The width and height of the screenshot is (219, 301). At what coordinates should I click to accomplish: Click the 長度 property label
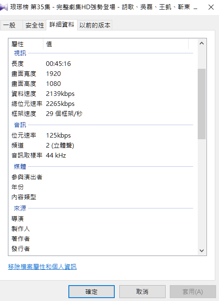click(x=18, y=64)
